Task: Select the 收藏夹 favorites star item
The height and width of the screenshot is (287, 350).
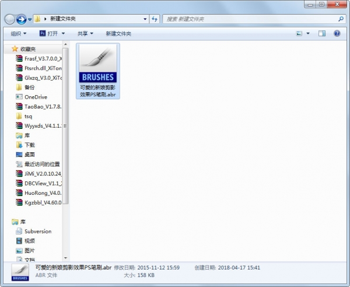Action: pyautogui.click(x=24, y=49)
